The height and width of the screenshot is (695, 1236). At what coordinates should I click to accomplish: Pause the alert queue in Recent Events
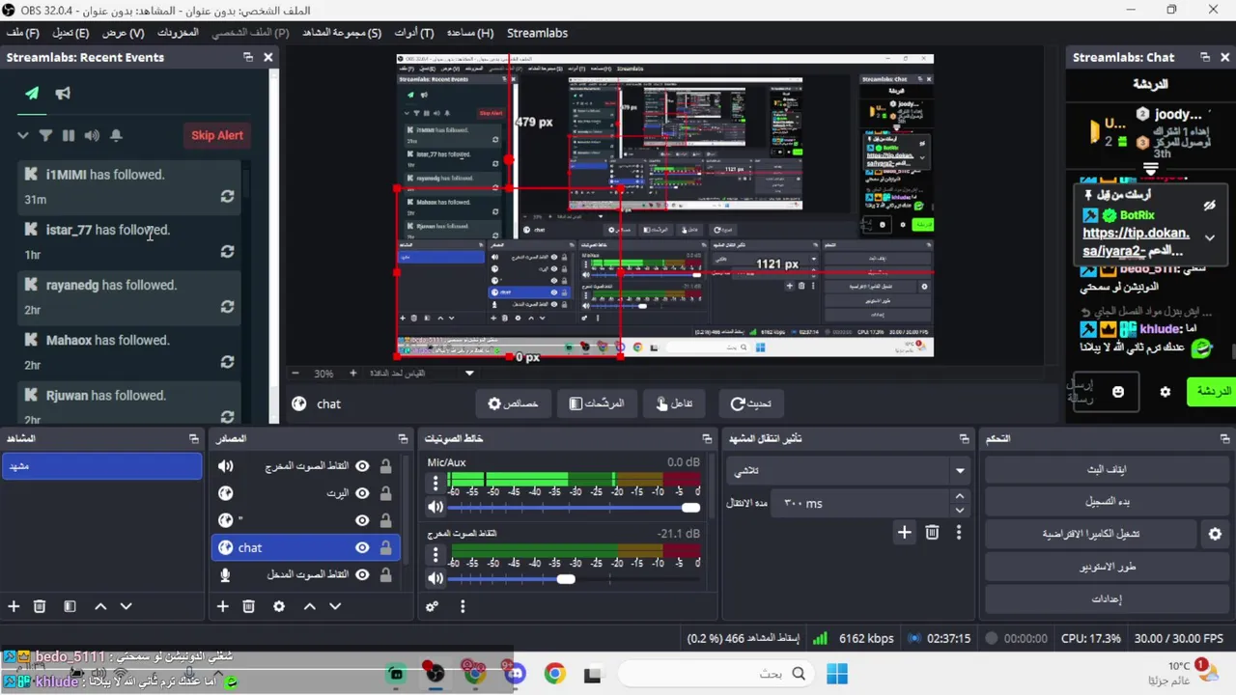tap(69, 135)
